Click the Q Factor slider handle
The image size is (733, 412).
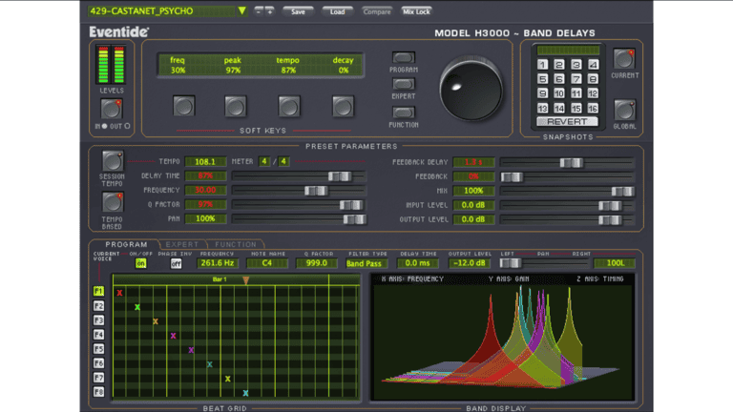[350, 205]
